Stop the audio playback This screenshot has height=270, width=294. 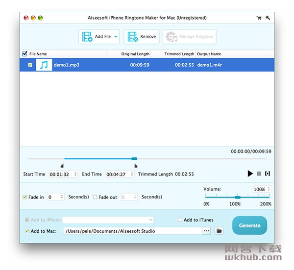[x=259, y=173]
